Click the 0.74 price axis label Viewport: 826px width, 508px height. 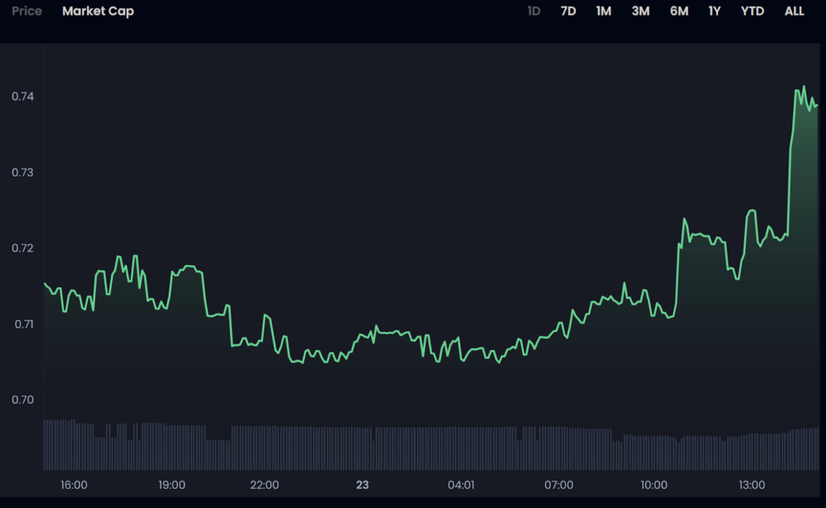click(23, 97)
